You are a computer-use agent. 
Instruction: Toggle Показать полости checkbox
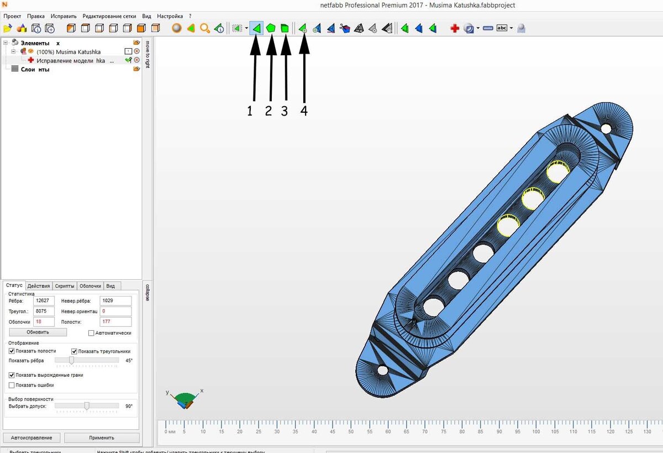click(x=12, y=351)
